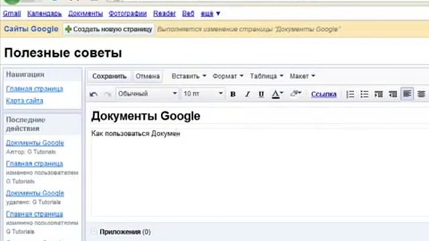Viewport: 429px width, 241px height.
Task: Click the text Автор: G Tutorials
Action: [31, 152]
